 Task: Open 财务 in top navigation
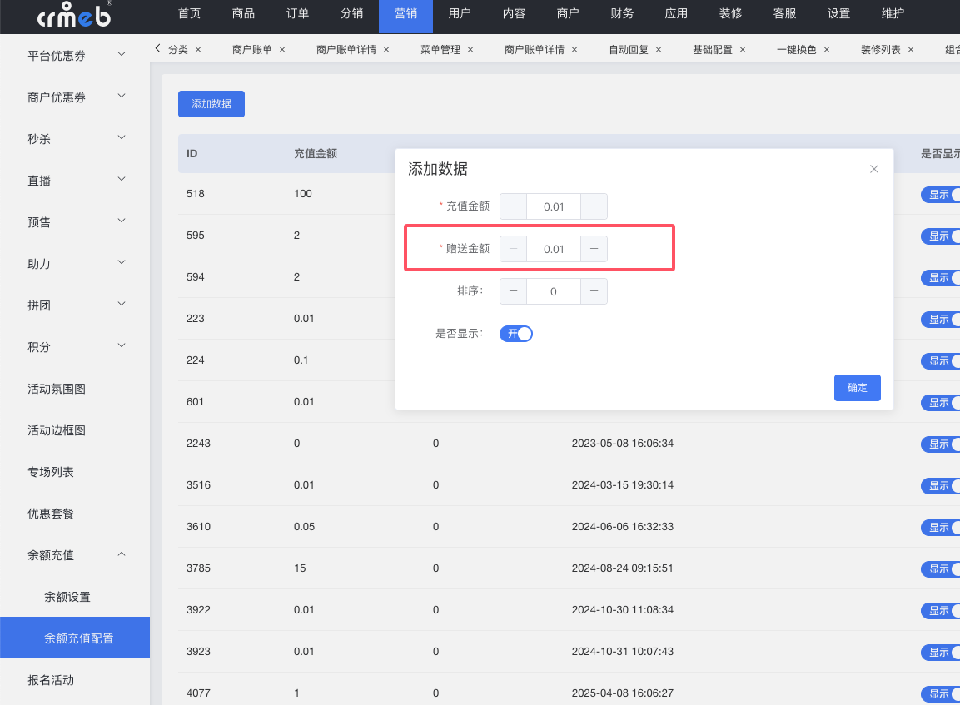(x=622, y=13)
